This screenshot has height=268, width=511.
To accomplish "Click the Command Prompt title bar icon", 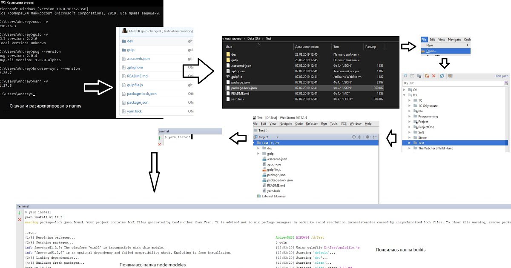I will click(3, 3).
